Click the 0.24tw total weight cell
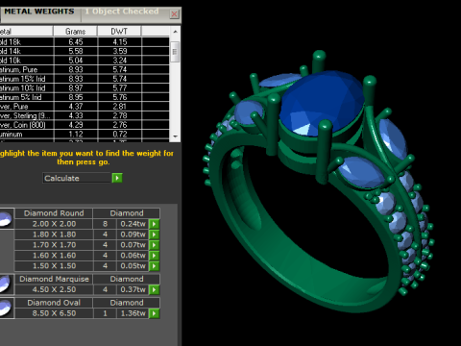The width and height of the screenshot is (461, 346). pos(133,224)
